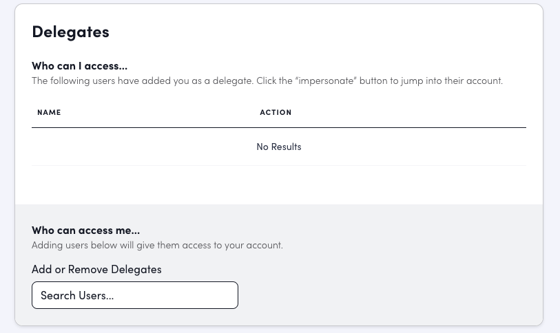Click the word "Delegates" in the search label
Image resolution: width=560 pixels, height=333 pixels.
pyautogui.click(x=136, y=269)
